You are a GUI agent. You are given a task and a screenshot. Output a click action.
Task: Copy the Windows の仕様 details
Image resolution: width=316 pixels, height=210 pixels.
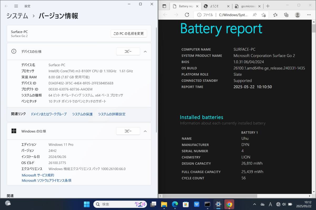click(128, 131)
